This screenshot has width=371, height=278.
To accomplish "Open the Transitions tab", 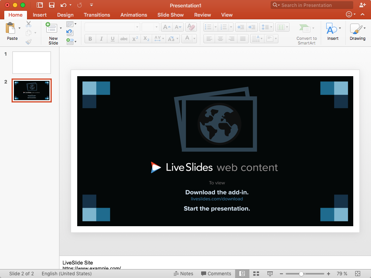I will click(97, 15).
